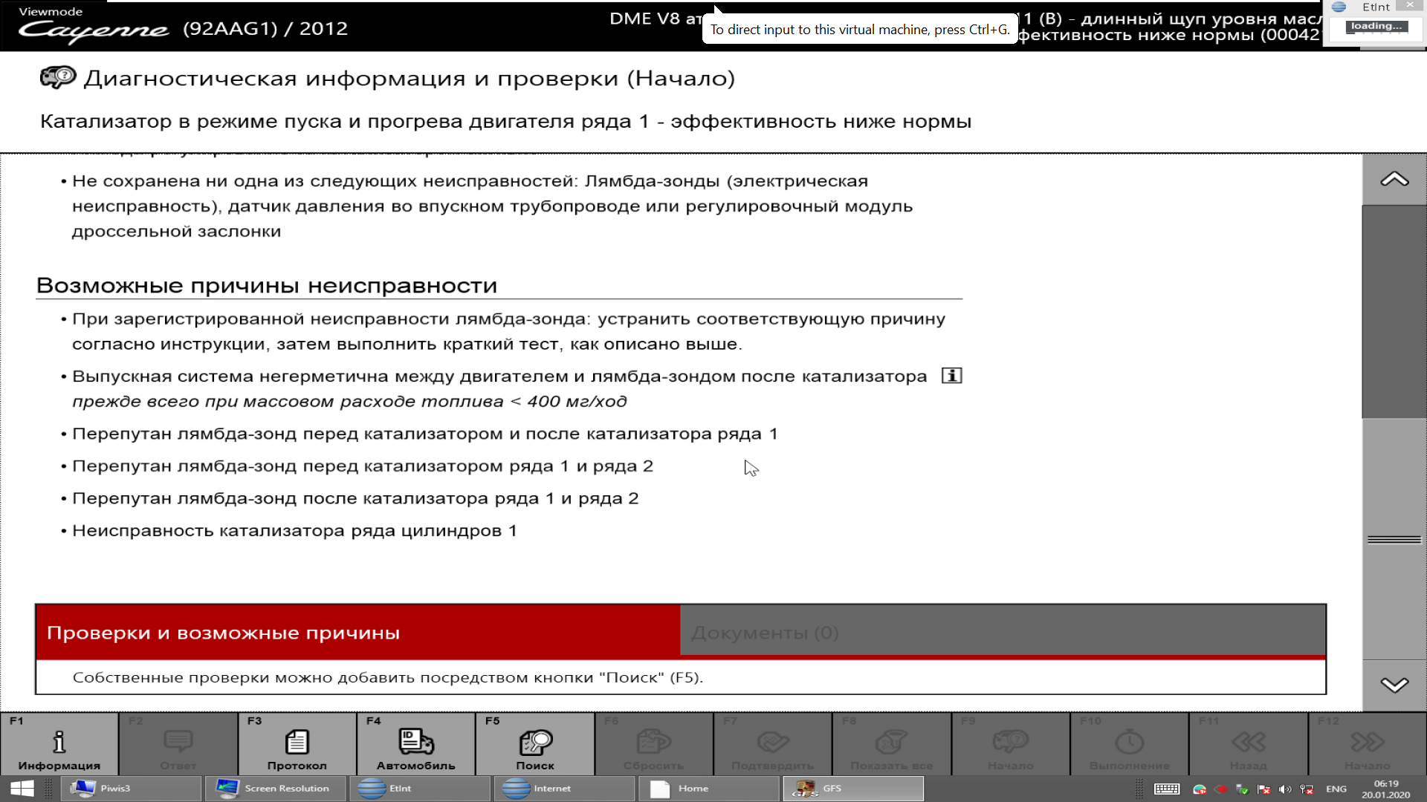The width and height of the screenshot is (1427, 802).
Task: Open the Windows Start menu
Action: 22,788
